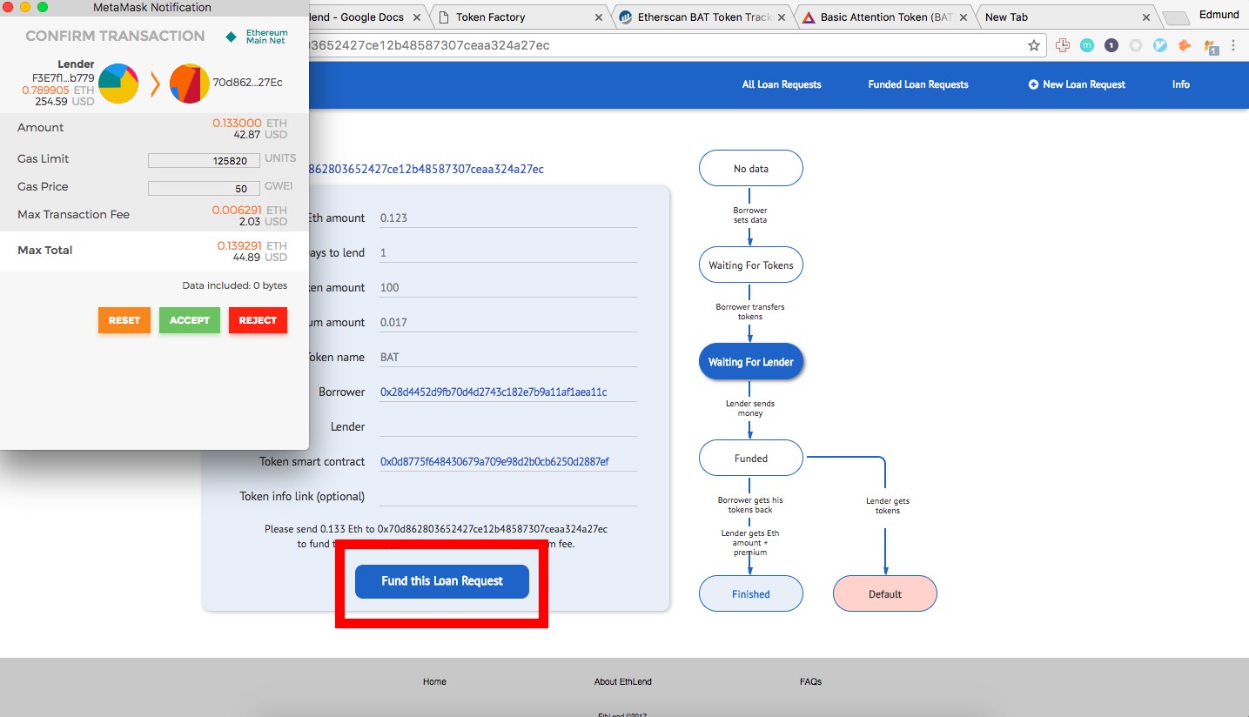Reject the MetaMask transaction
Image resolution: width=1249 pixels, height=717 pixels.
point(258,320)
